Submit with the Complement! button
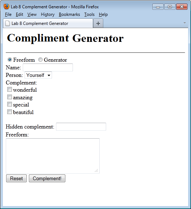The width and height of the screenshot is (191, 209). [x=47, y=178]
